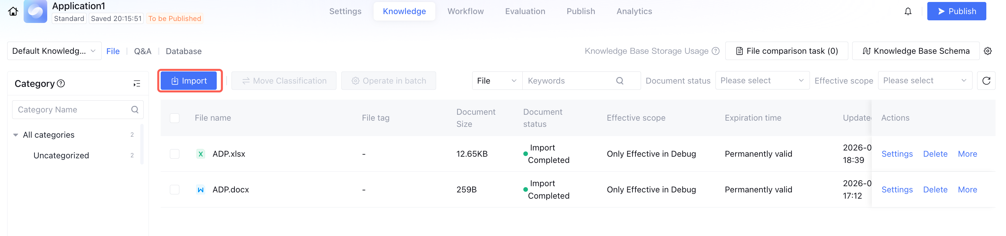1006x236 pixels.
Task: Click the Import button
Action: pyautogui.click(x=189, y=81)
